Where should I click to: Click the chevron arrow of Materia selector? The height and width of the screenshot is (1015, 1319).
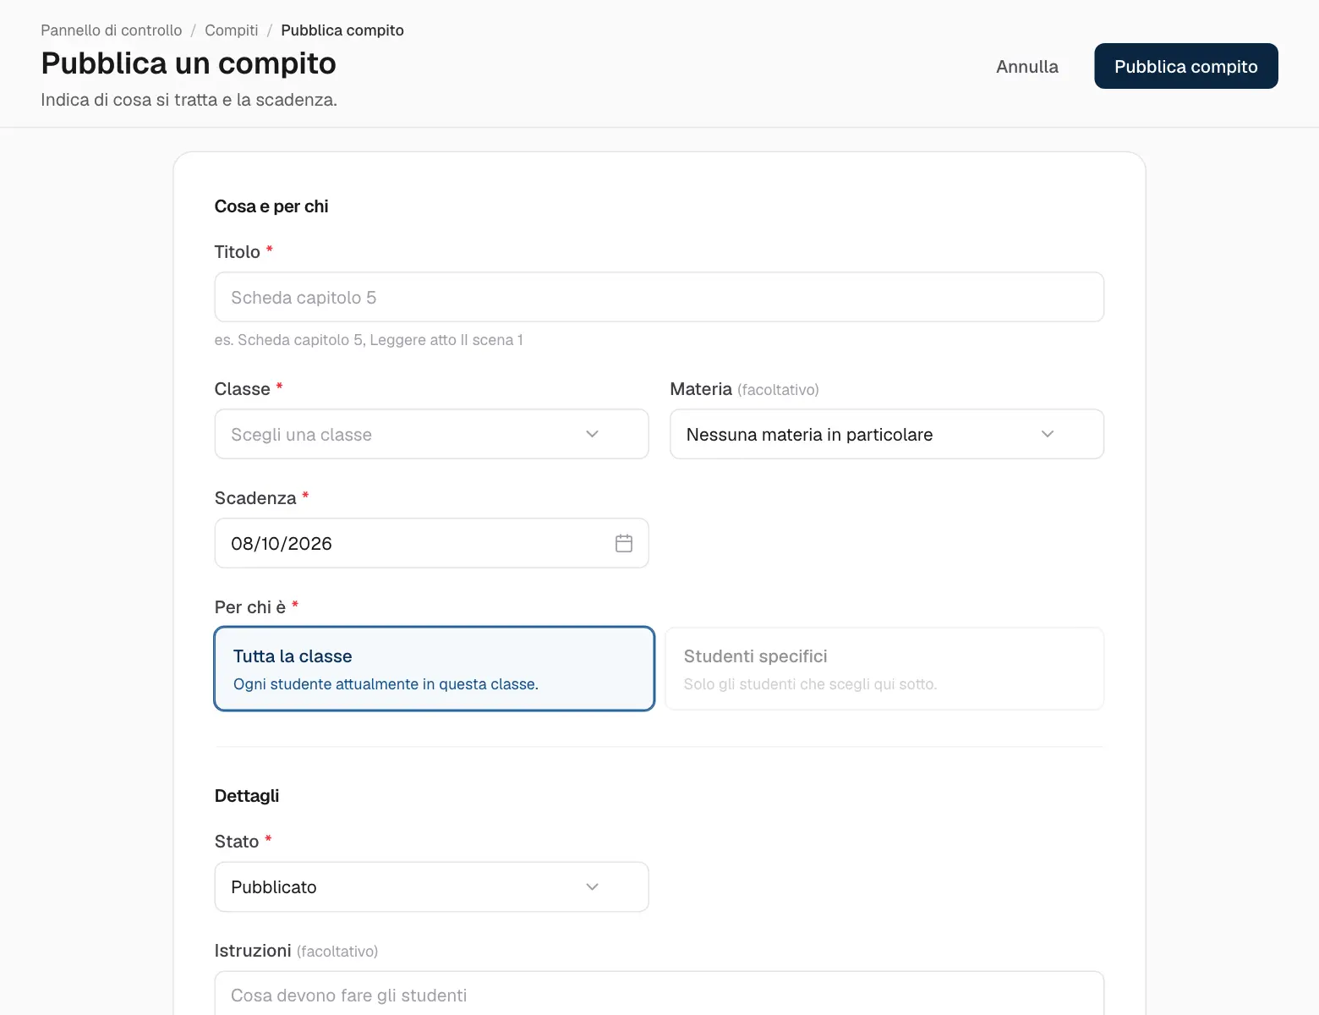[1048, 434]
